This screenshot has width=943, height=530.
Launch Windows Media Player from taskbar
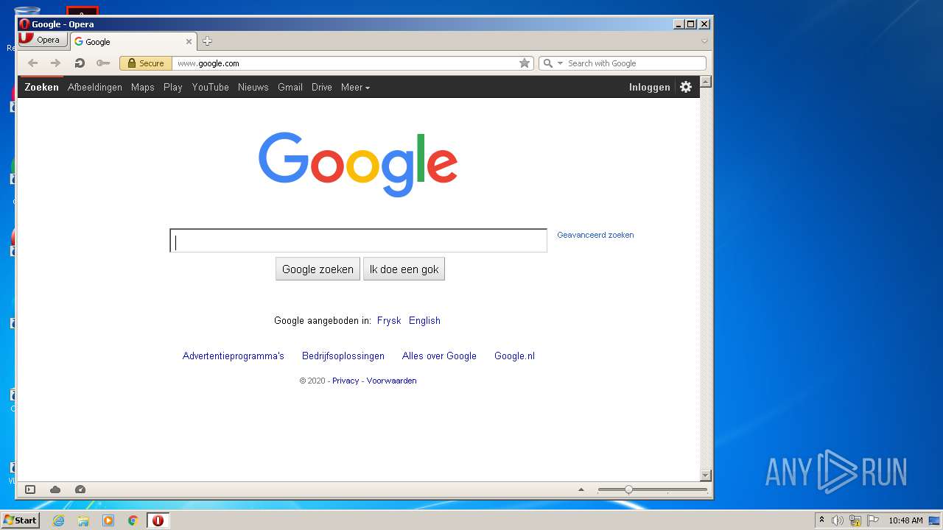(108, 520)
